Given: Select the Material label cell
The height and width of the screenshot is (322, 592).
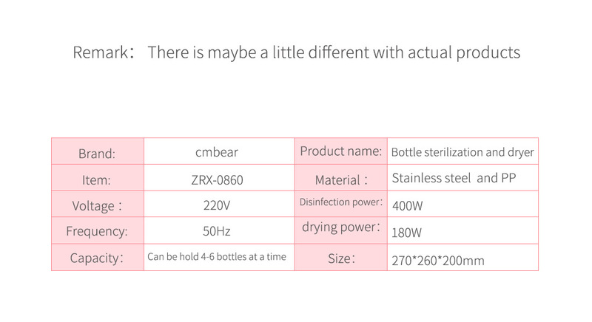Looking at the screenshot, I should (340, 179).
